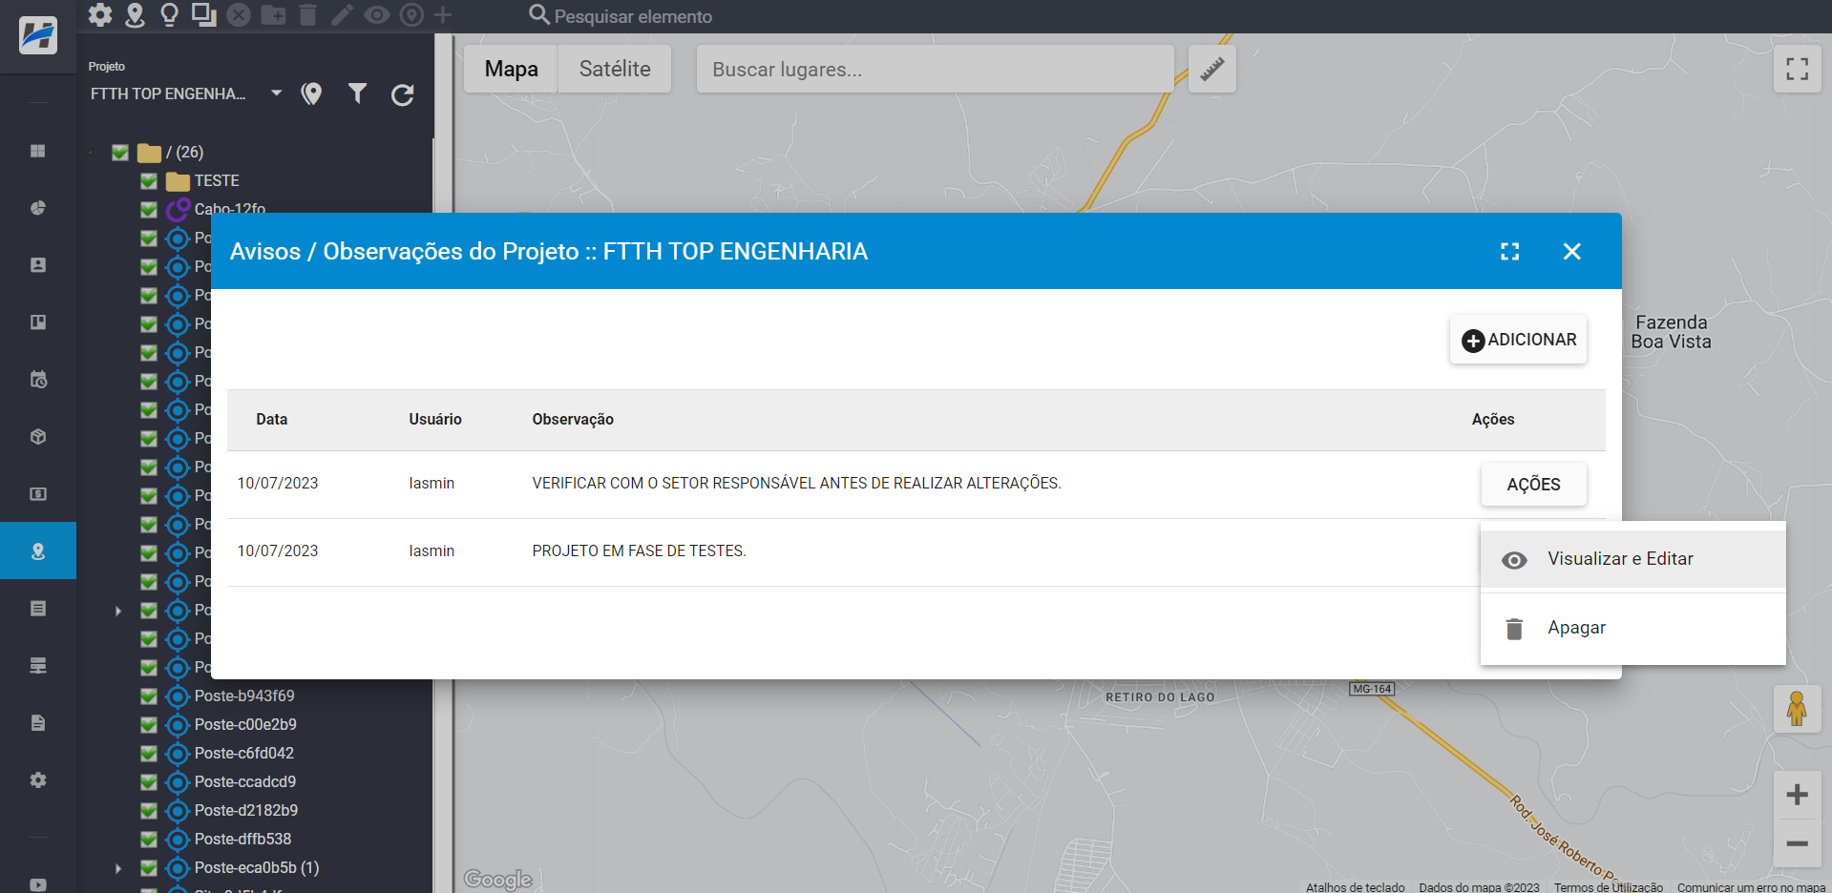Image resolution: width=1832 pixels, height=893 pixels.
Task: Select highlighted map pin sidebar icon
Action: pyautogui.click(x=38, y=551)
